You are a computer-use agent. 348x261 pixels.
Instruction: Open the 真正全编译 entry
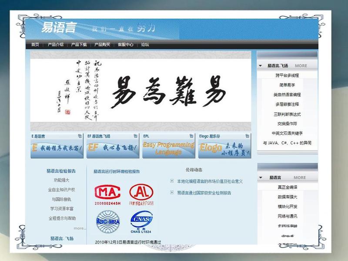(288, 187)
